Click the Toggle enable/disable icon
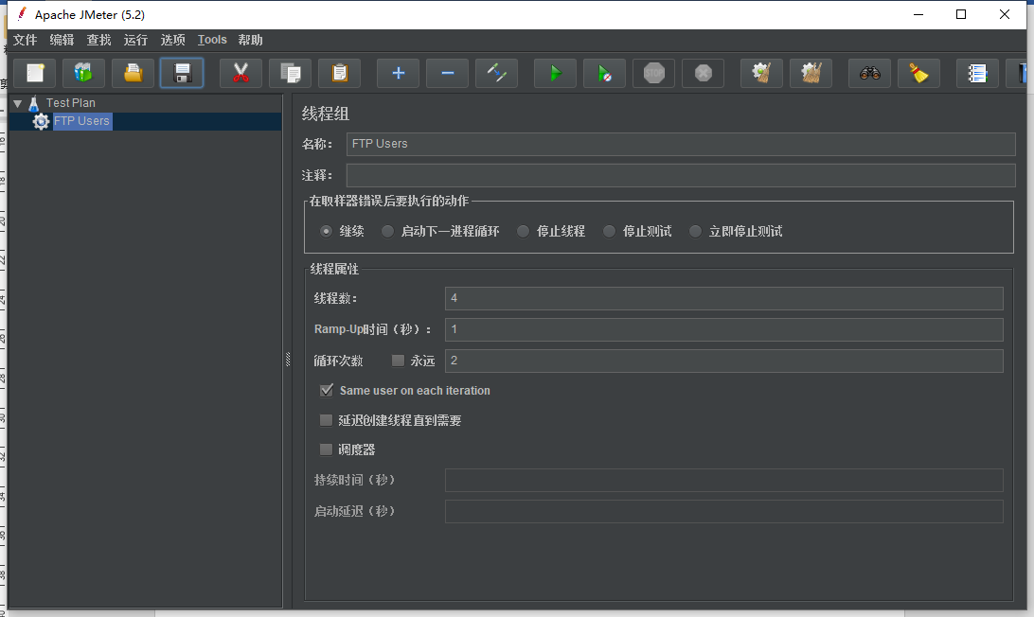The image size is (1034, 617). pos(496,73)
